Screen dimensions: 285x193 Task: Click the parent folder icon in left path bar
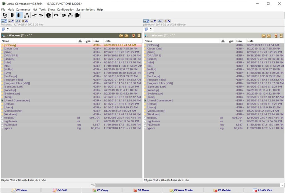127,36
